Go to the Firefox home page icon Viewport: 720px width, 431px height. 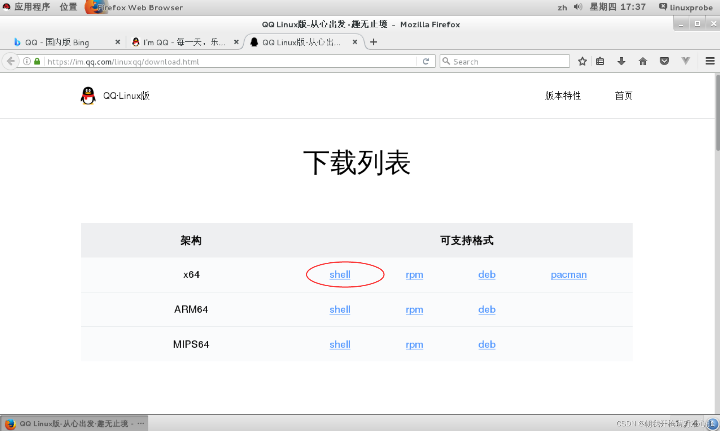click(643, 61)
